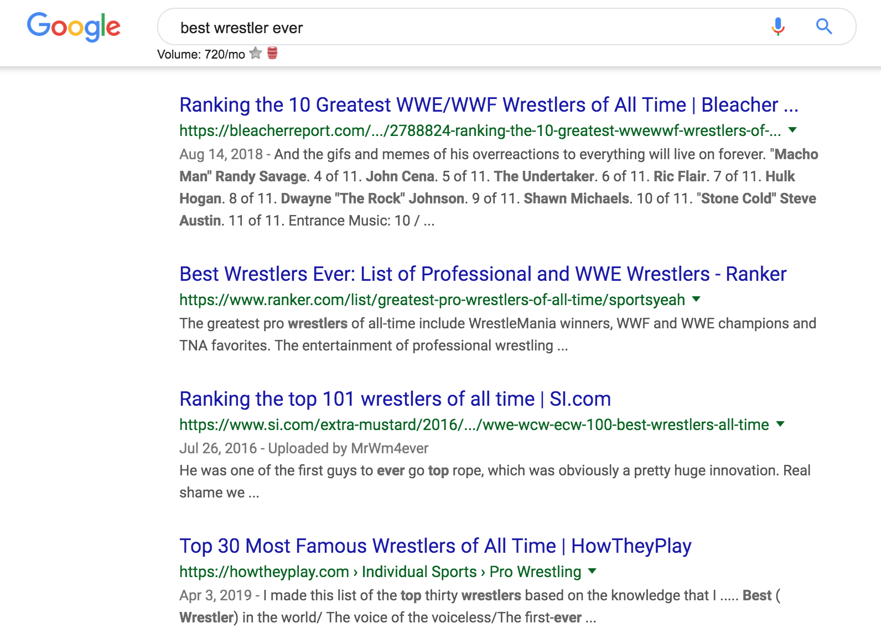The height and width of the screenshot is (639, 881).
Task: Click 'Stone Cold" Steve' bold snippet text
Action: click(x=758, y=198)
